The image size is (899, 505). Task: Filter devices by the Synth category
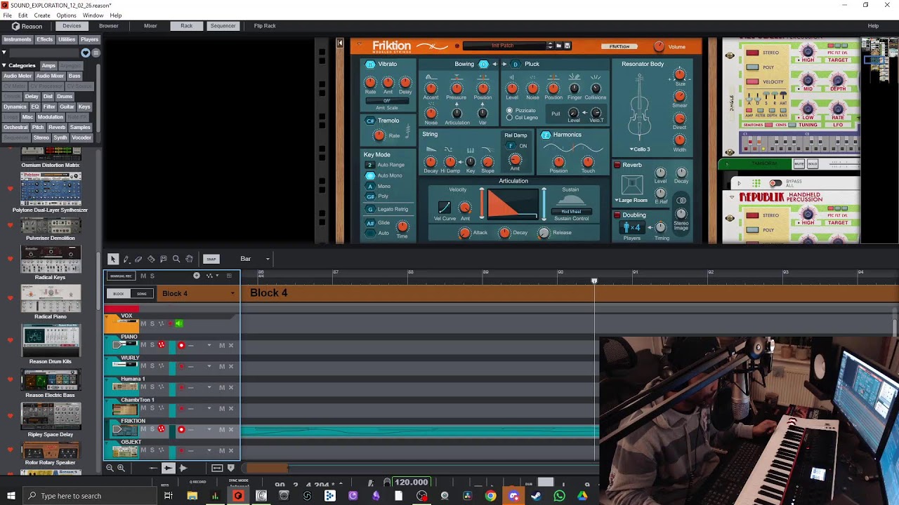(x=60, y=137)
